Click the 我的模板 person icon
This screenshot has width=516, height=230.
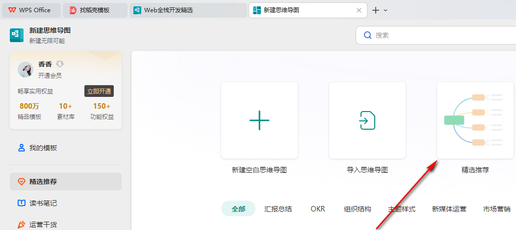coord(22,148)
